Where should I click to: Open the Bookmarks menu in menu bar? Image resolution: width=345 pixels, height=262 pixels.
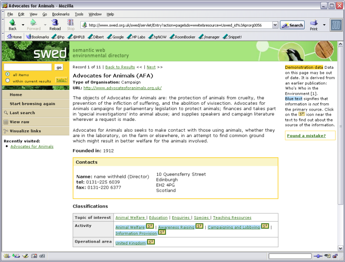tap(61, 14)
